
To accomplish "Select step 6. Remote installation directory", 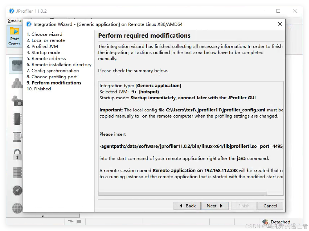I will [x=59, y=65].
